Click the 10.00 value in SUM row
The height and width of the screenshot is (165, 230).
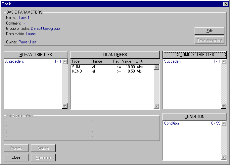click(x=130, y=67)
